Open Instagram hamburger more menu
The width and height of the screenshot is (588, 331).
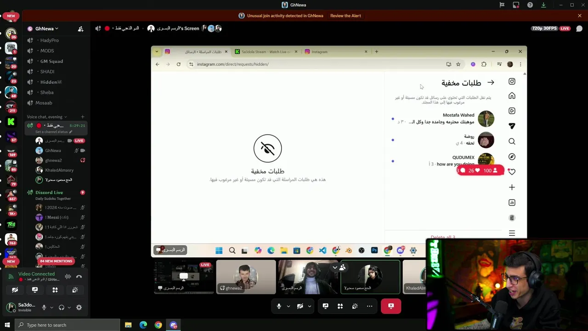512,233
